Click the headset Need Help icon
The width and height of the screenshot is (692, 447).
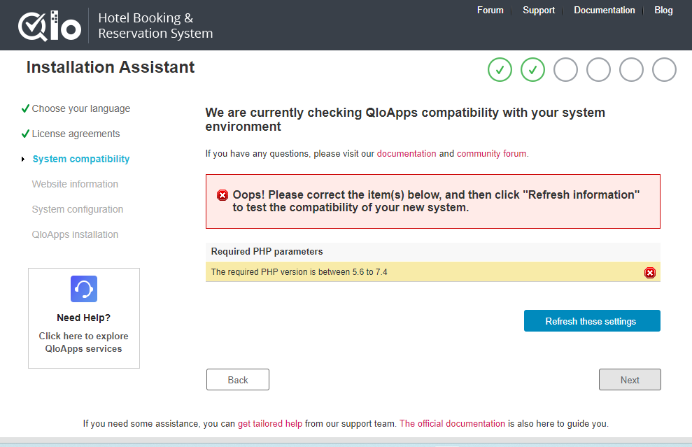(84, 289)
